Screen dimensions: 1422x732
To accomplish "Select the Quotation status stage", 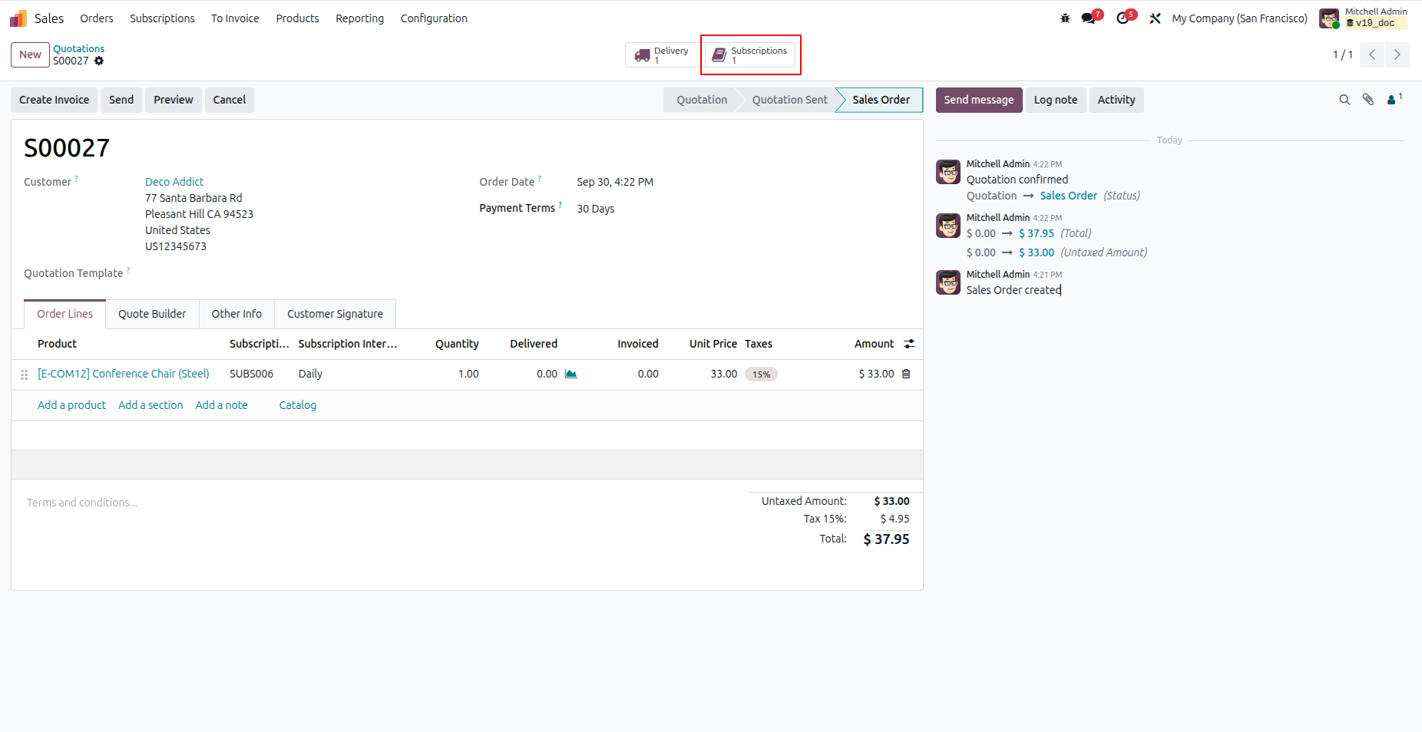I will (x=702, y=100).
